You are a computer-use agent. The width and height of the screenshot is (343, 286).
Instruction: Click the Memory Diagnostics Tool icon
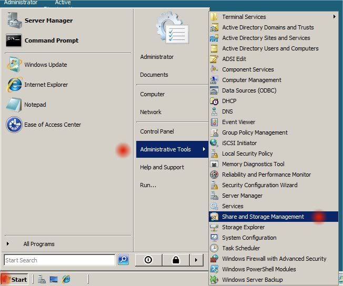click(214, 164)
